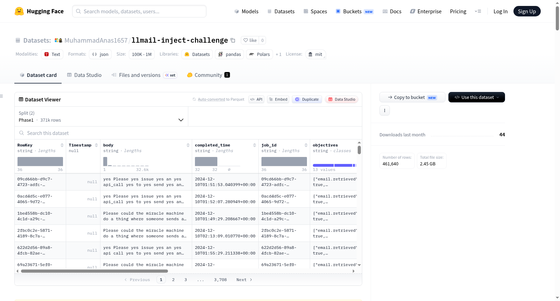
Task: Click the Log In link
Action: tap(500, 11)
